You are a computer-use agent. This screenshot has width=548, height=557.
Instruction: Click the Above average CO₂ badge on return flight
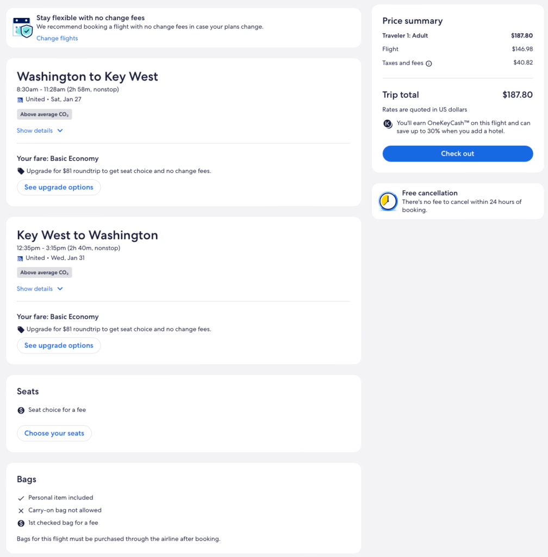(x=45, y=273)
